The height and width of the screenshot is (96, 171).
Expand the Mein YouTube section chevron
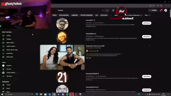click(13, 32)
